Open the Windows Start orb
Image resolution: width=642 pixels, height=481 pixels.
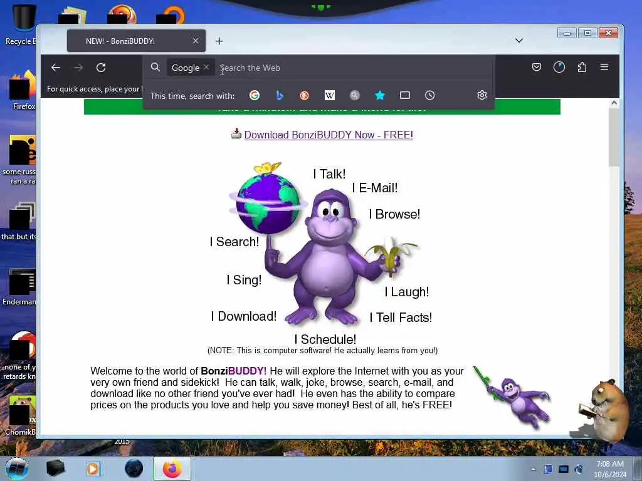tap(17, 468)
